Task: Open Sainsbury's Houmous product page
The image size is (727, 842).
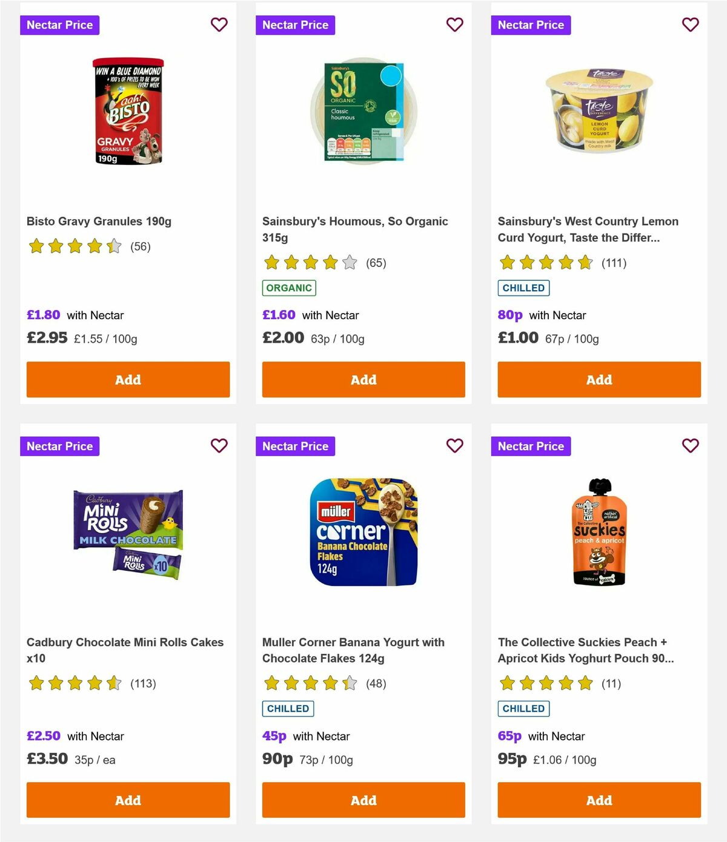Action: [354, 229]
